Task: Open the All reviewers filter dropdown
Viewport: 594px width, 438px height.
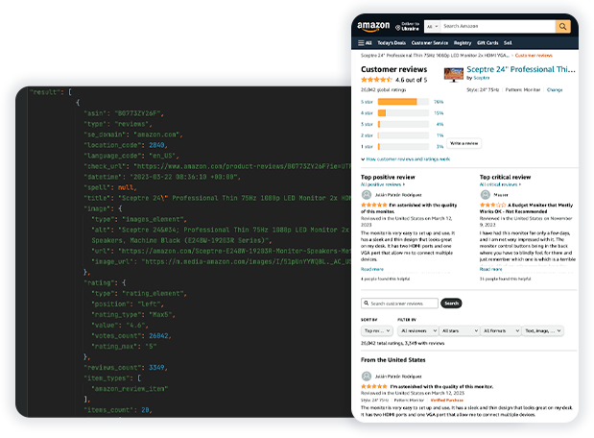Action: 418,331
